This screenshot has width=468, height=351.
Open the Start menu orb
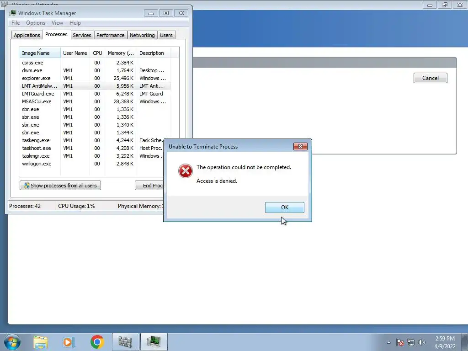click(x=12, y=342)
